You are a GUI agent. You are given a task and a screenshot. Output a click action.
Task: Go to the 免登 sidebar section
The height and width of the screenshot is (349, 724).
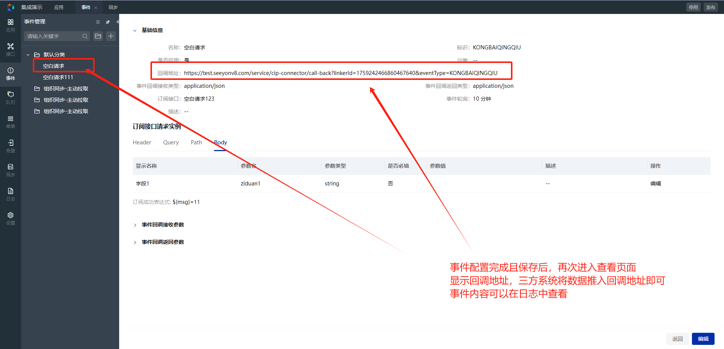(11, 146)
